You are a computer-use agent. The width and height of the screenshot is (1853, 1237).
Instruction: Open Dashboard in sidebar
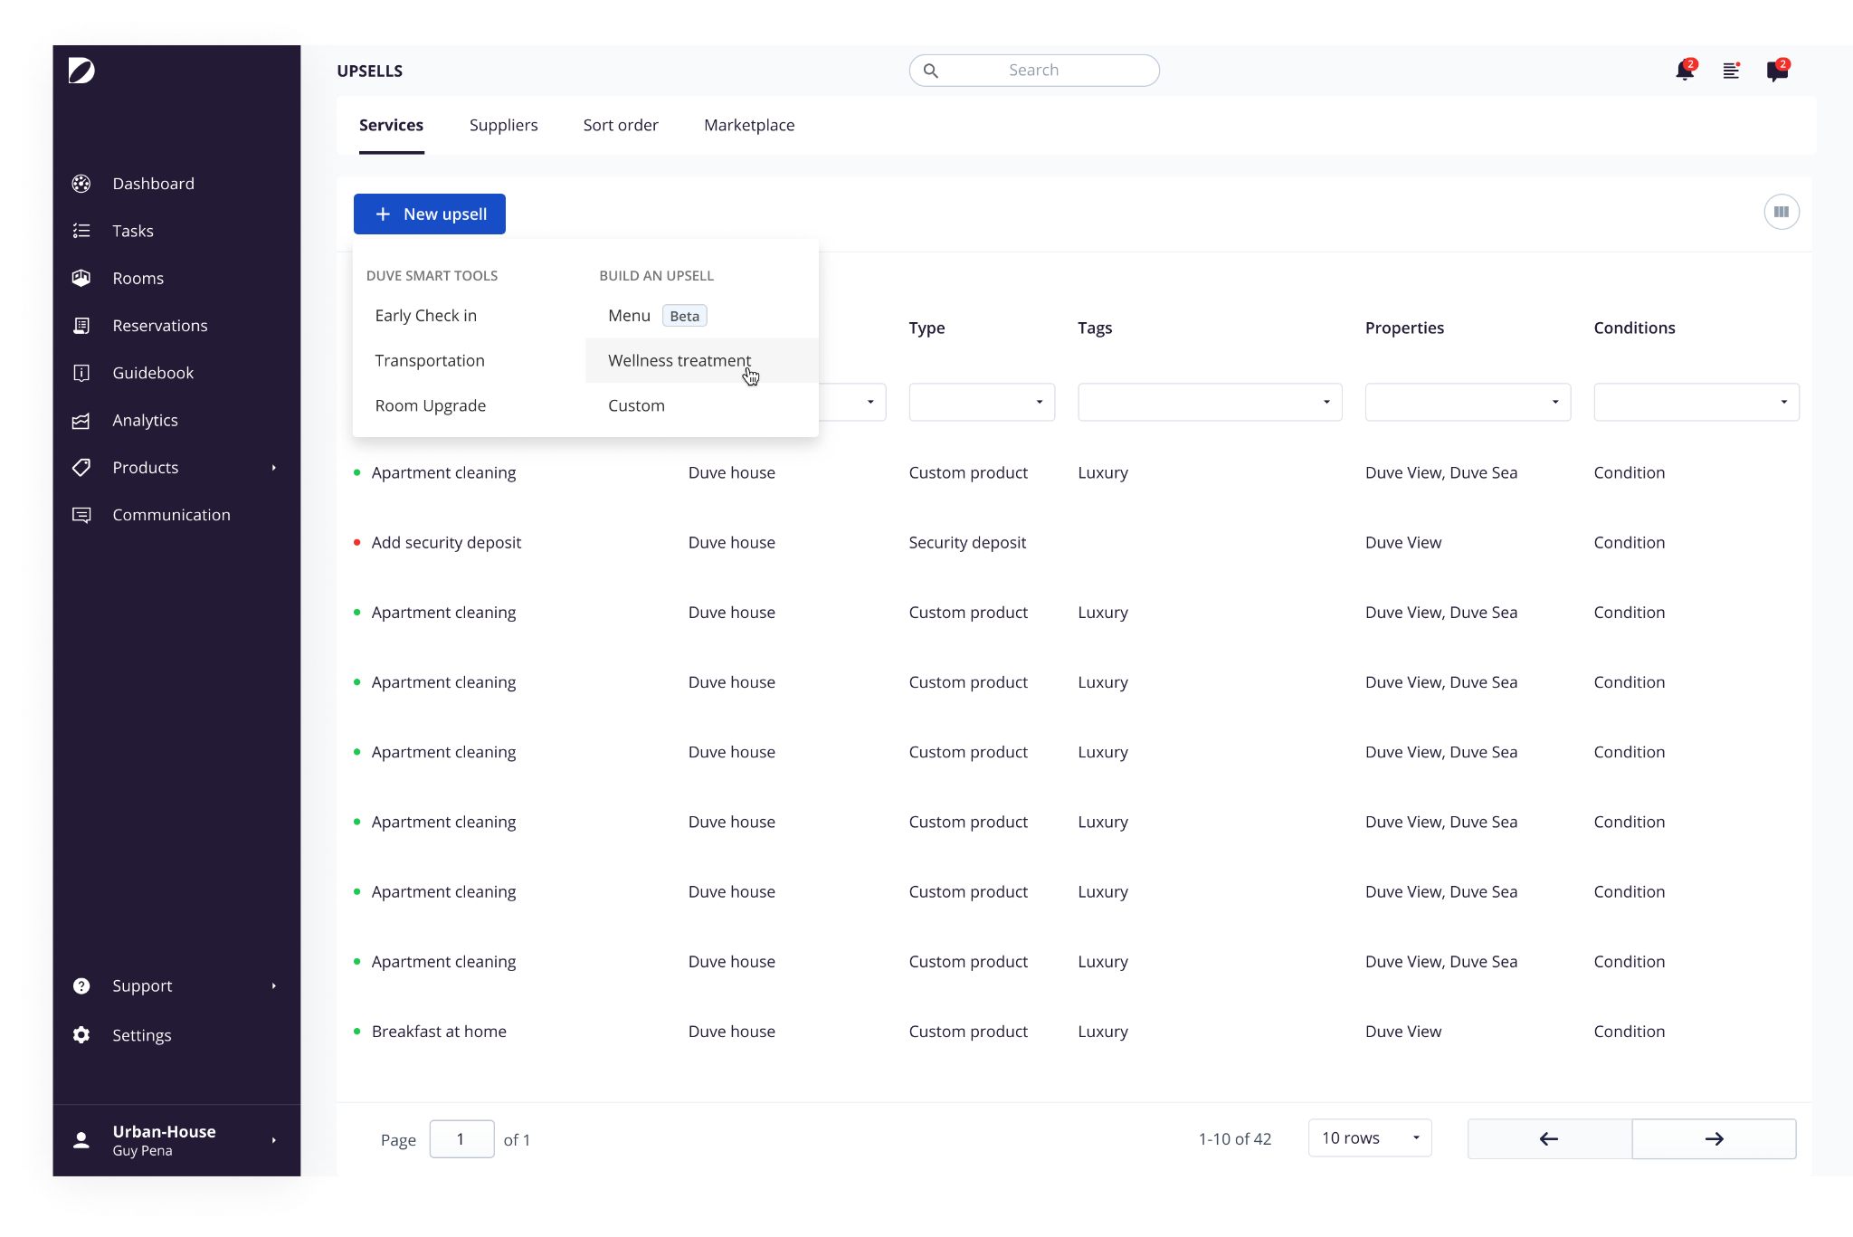click(153, 184)
